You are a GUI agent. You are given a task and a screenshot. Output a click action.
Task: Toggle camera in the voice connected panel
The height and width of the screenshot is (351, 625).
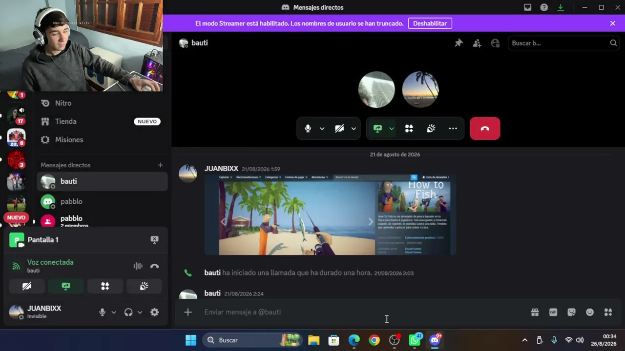coord(27,286)
